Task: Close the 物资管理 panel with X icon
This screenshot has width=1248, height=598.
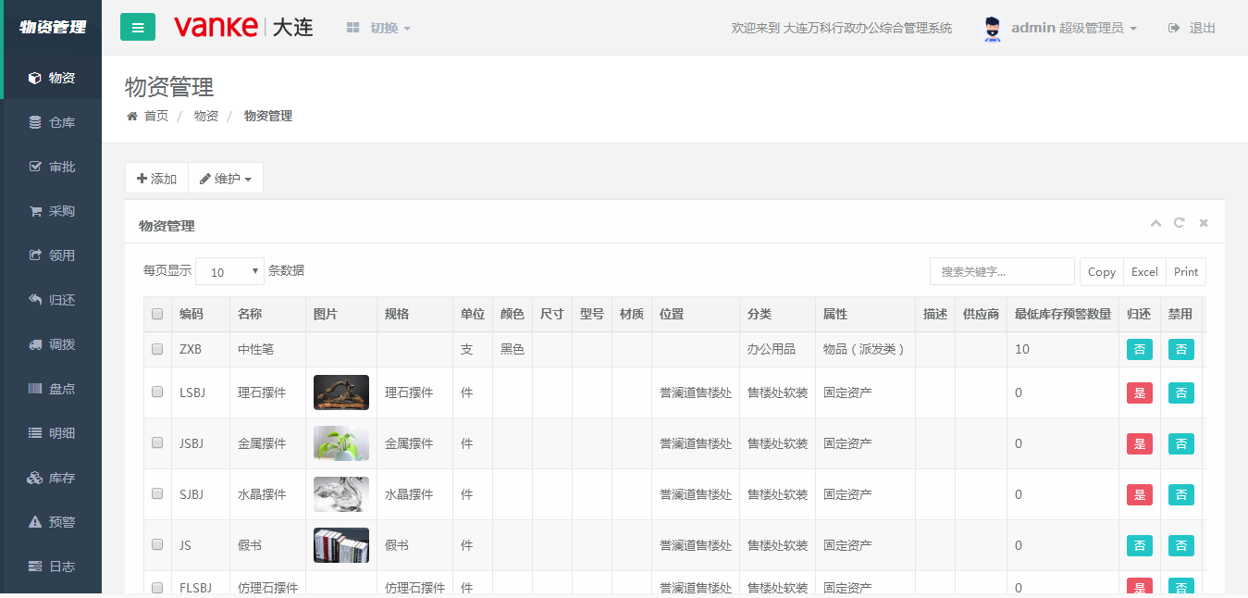Action: (x=1204, y=223)
